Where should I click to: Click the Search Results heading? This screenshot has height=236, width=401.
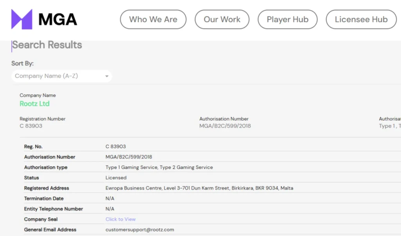[x=47, y=45]
